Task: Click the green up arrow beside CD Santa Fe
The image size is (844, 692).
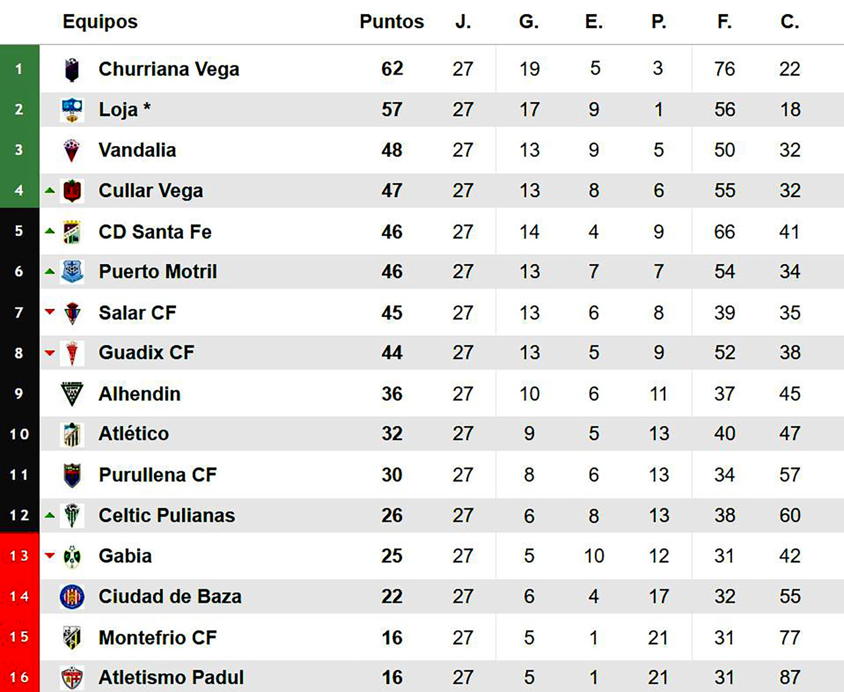Action: pos(50,231)
